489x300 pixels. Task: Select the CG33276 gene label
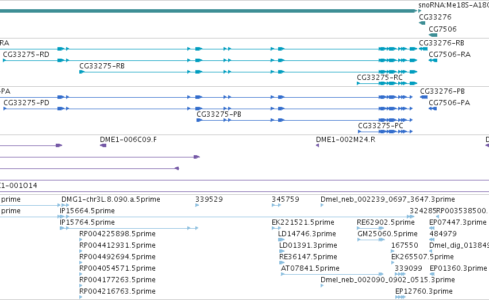[435, 17]
